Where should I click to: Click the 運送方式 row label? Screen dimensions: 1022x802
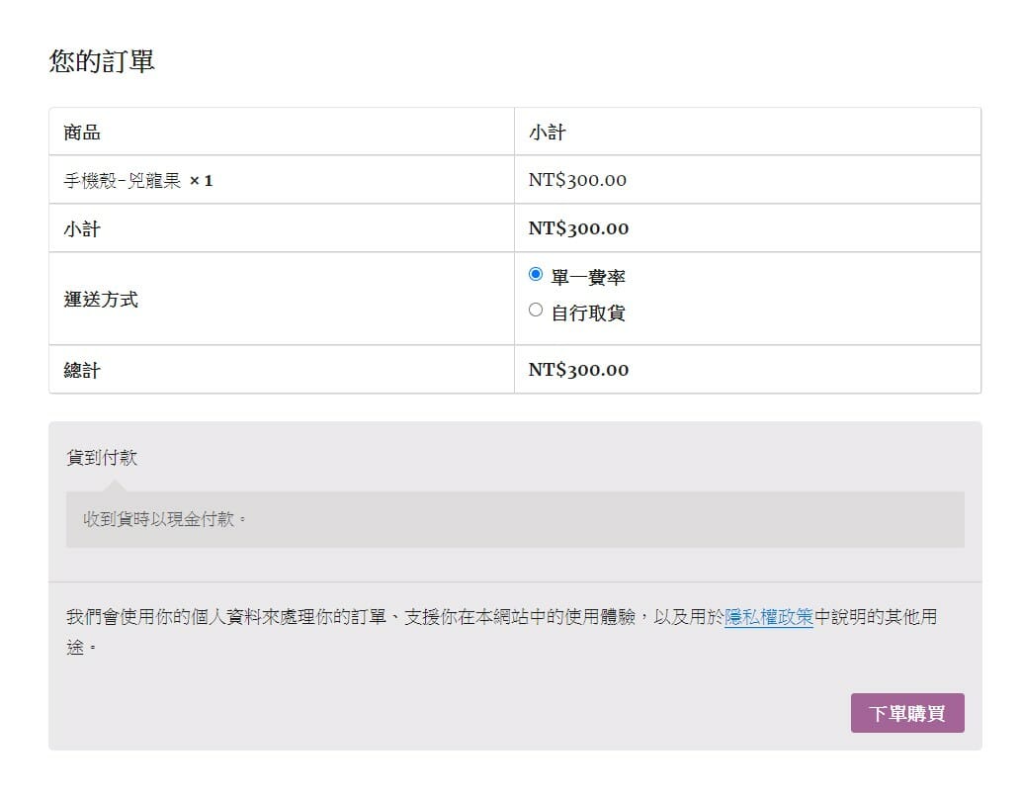(101, 300)
